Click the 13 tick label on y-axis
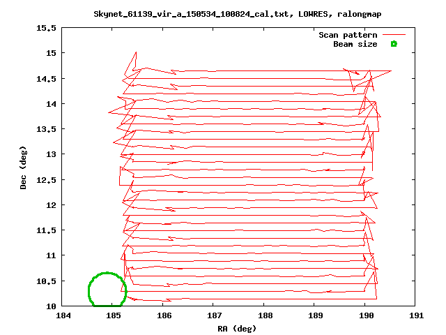Viewport: 446px width, 335px height. pyautogui.click(x=51, y=154)
